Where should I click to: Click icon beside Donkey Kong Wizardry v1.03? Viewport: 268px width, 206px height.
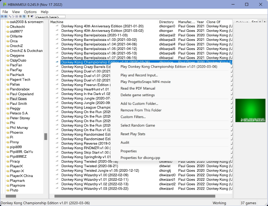coord(57,189)
